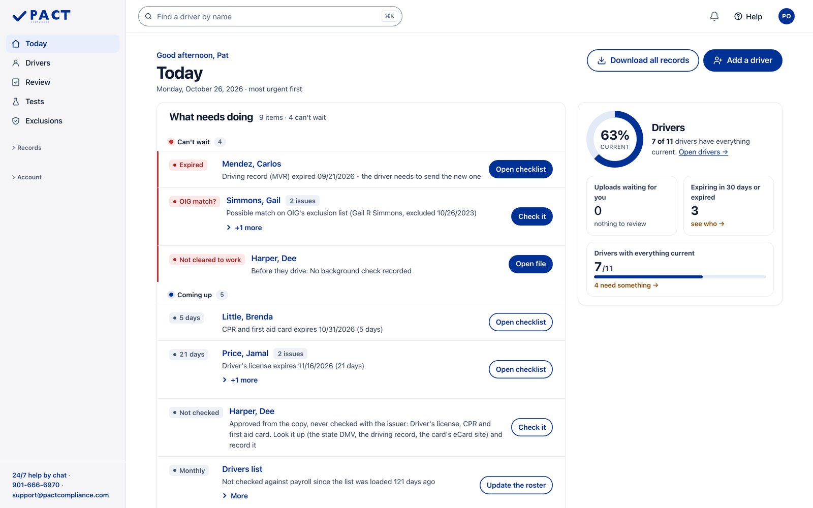Click the Drivers person icon

[x=16, y=63]
